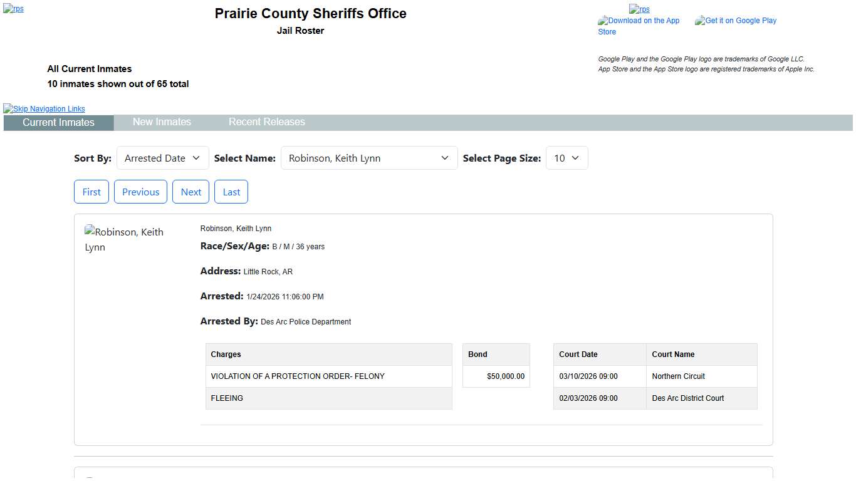The image size is (856, 481).
Task: Select the Violation of a Protection Order charge row
Action: coord(328,376)
